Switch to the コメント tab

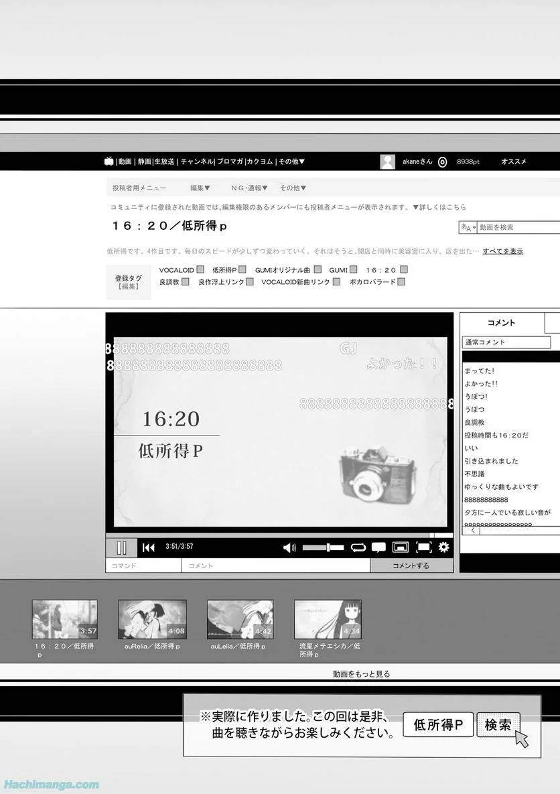[x=501, y=323]
